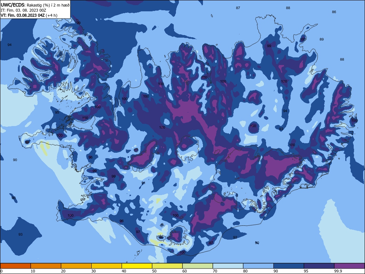
Task: Click the map humidity value '91'
Action: click(x=143, y=183)
